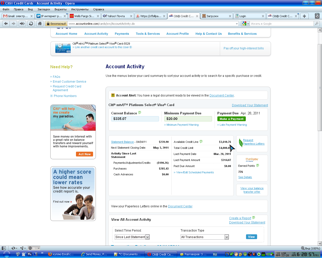Click the orange Act Now button
322x258 pixels.
click(85, 154)
